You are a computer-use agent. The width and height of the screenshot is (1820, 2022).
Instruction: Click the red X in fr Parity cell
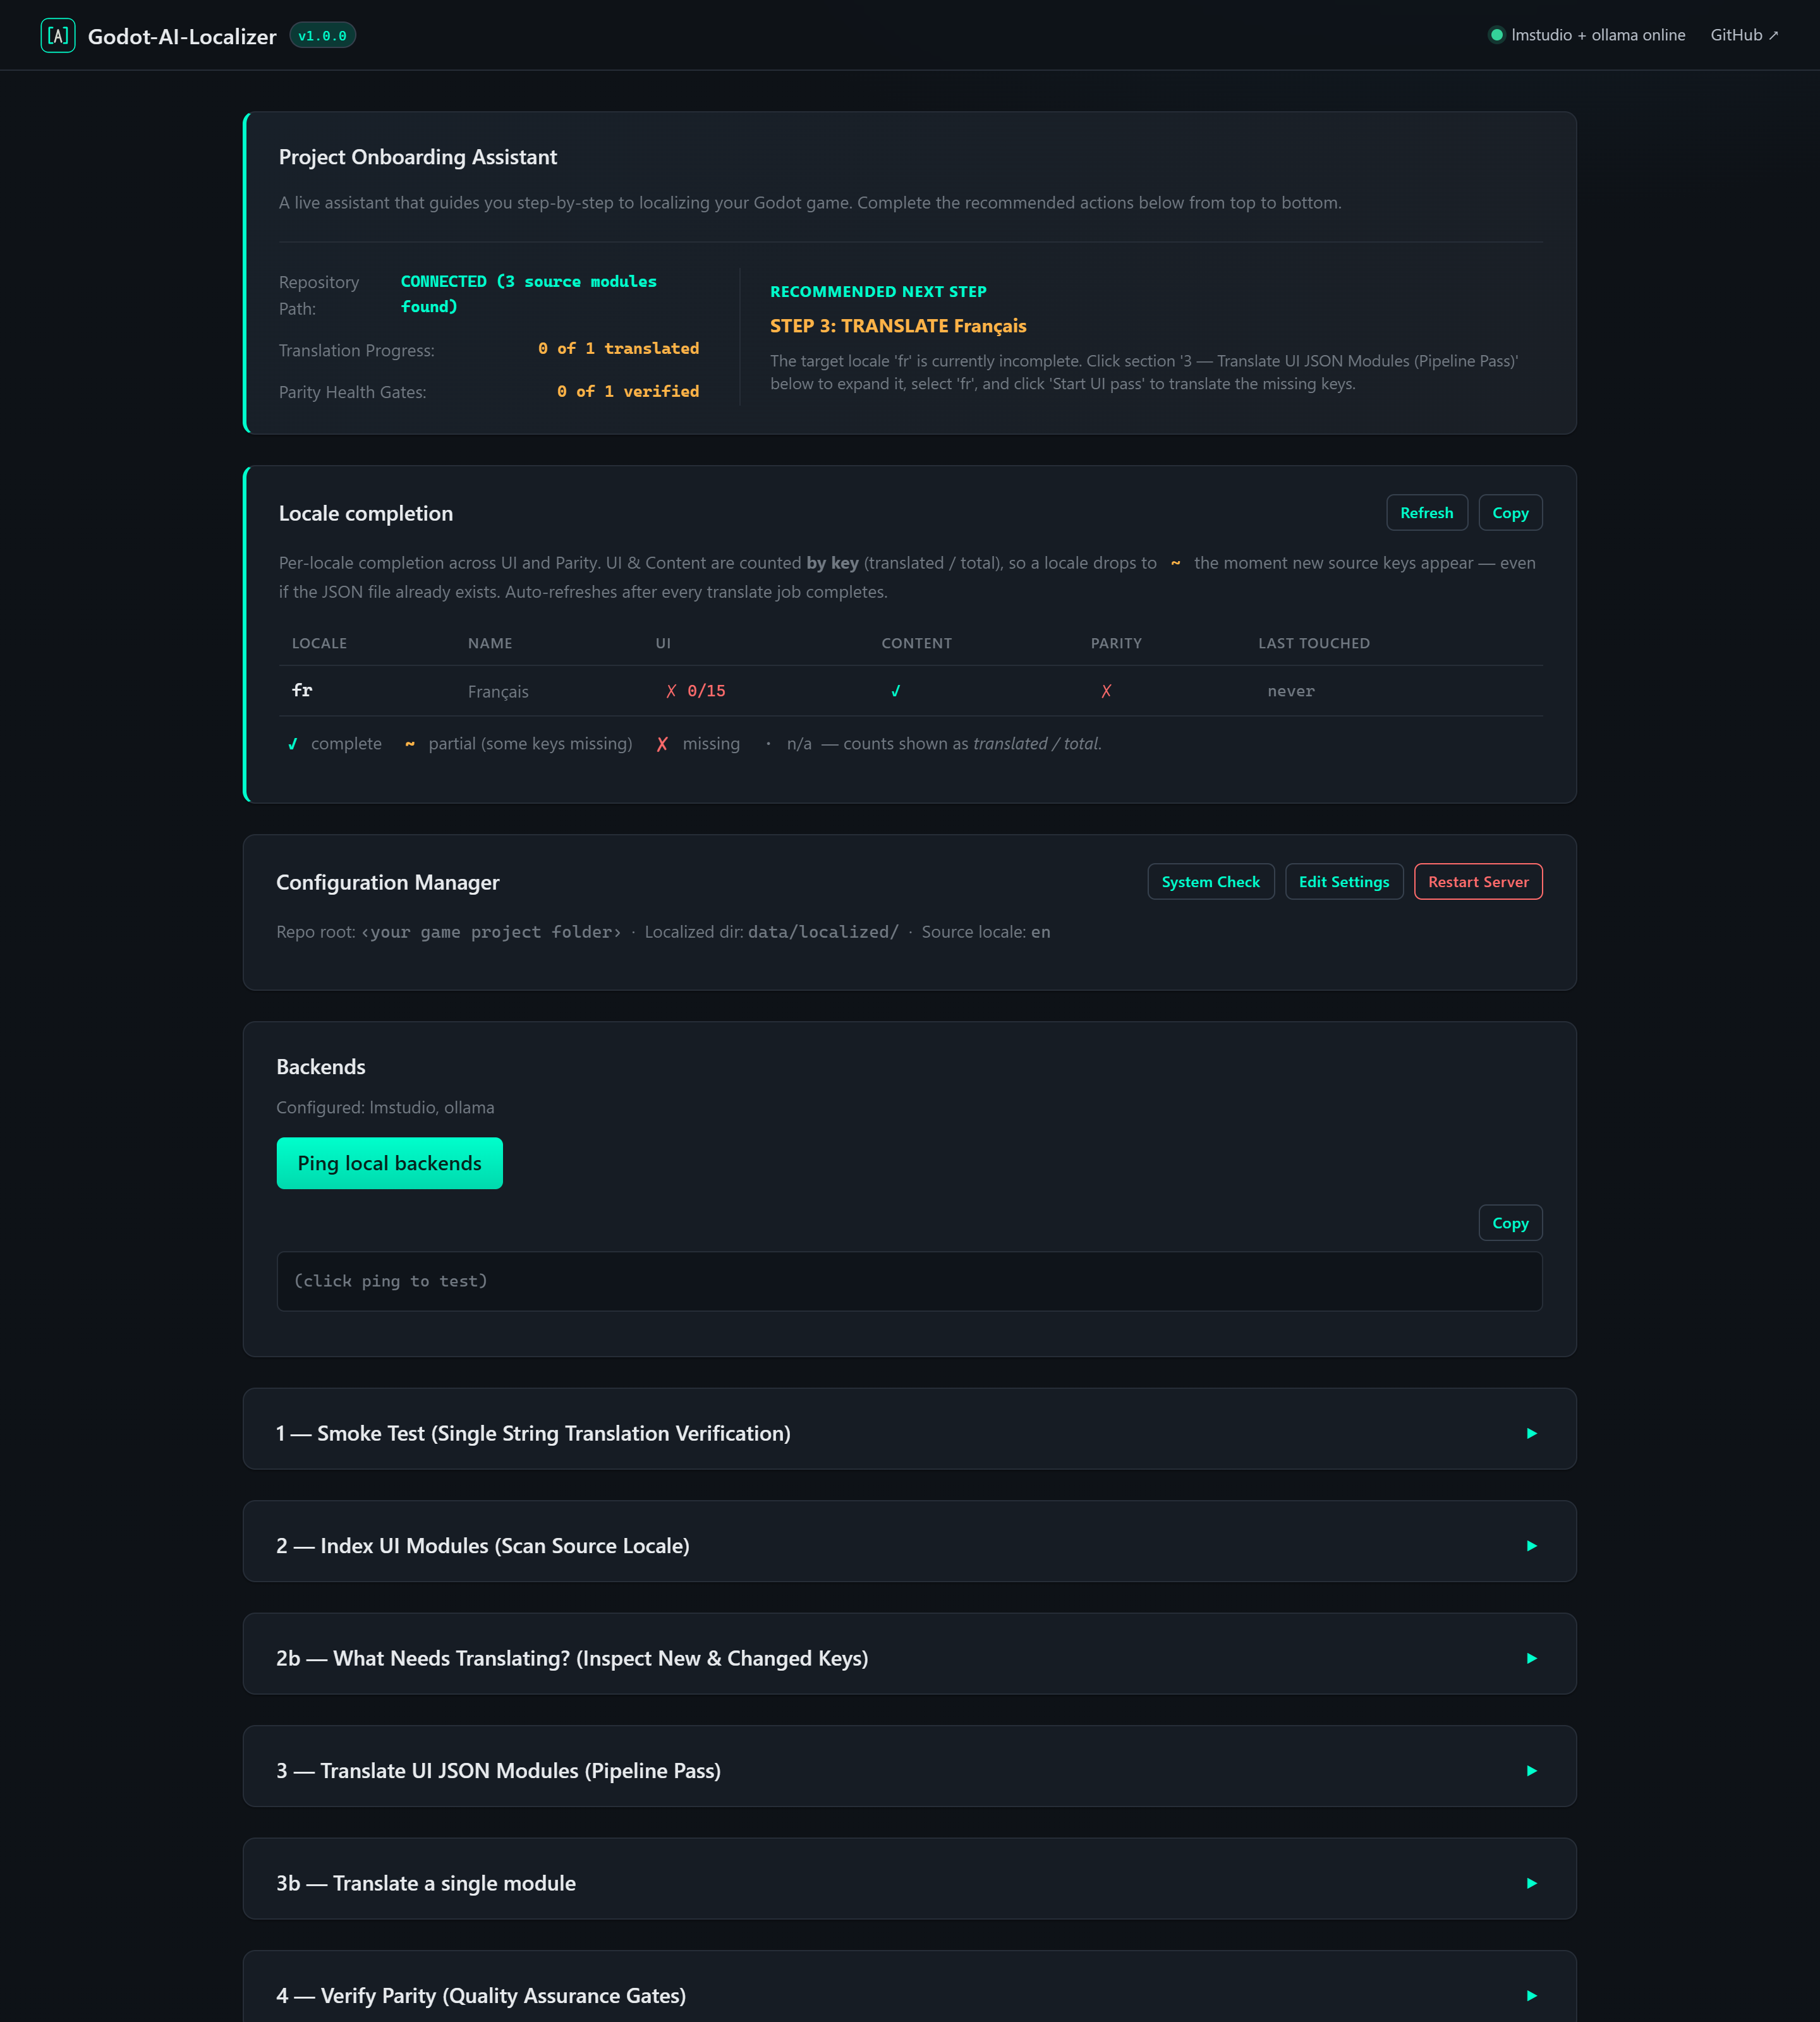click(1106, 691)
